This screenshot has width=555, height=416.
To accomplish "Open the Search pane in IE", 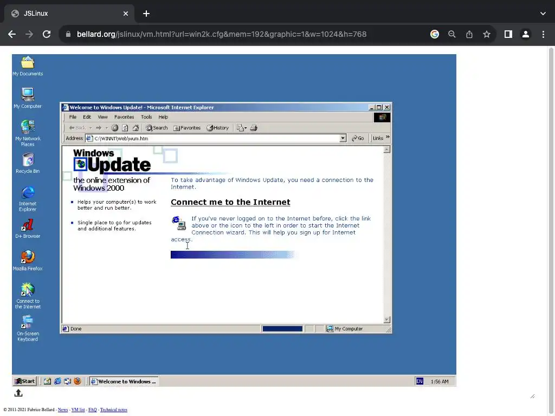I will coord(157,128).
